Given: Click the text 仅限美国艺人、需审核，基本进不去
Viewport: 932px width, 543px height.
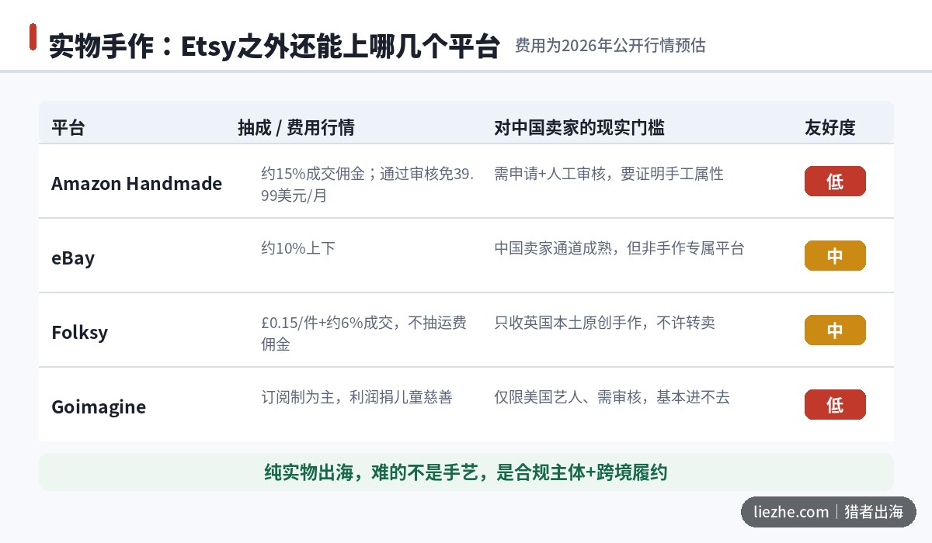Looking at the screenshot, I should pos(612,397).
